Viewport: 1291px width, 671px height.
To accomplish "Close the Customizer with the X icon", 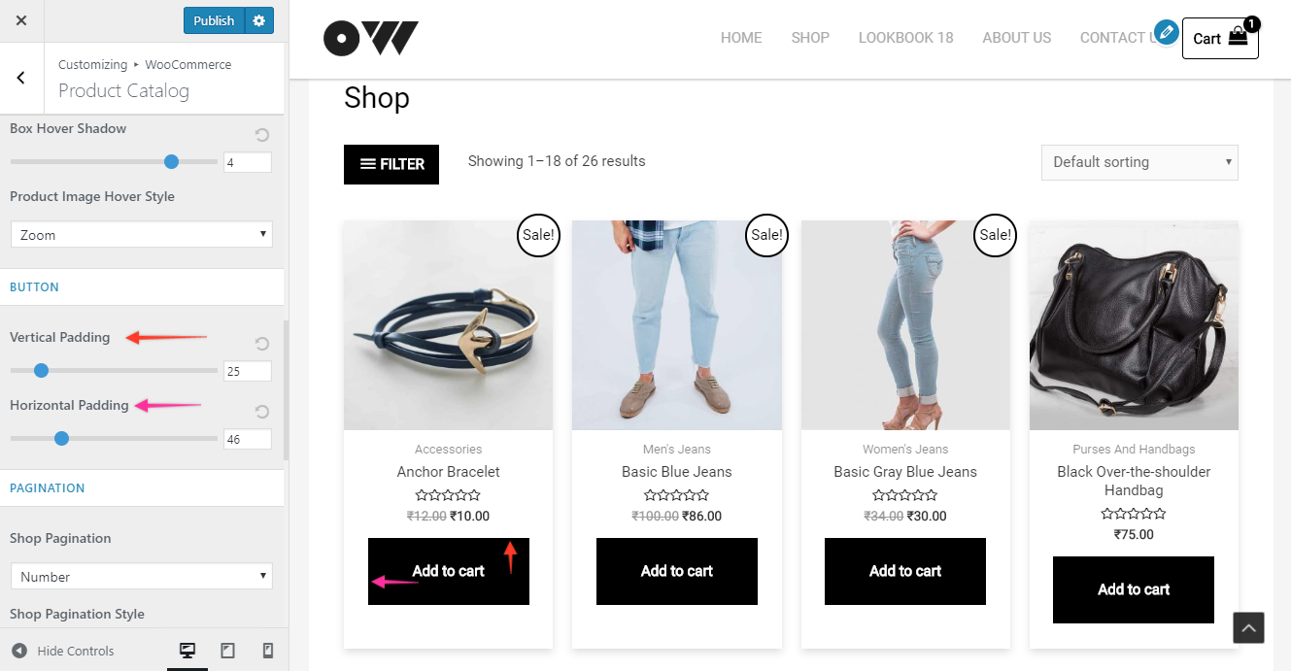I will click(21, 20).
